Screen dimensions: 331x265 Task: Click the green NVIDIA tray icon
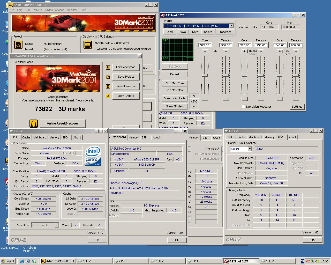click(x=317, y=261)
